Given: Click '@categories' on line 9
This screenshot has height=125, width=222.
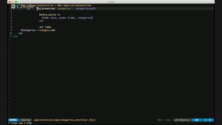Looking at the screenshot, I should 28,30.
